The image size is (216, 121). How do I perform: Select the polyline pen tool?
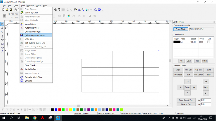click(x=2, y=36)
